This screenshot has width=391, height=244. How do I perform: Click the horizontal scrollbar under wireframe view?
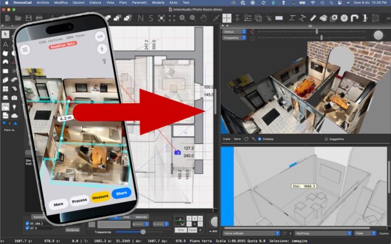click(x=297, y=228)
